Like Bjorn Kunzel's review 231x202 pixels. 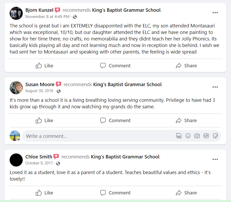pos(44,66)
